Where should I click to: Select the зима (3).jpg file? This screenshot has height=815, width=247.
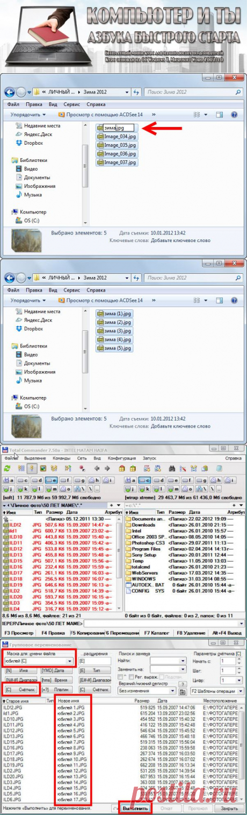(x=113, y=331)
